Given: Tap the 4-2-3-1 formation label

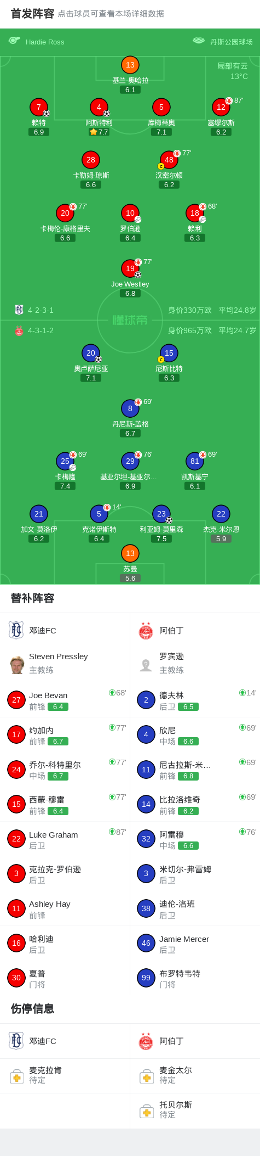Looking at the screenshot, I should pos(41,310).
